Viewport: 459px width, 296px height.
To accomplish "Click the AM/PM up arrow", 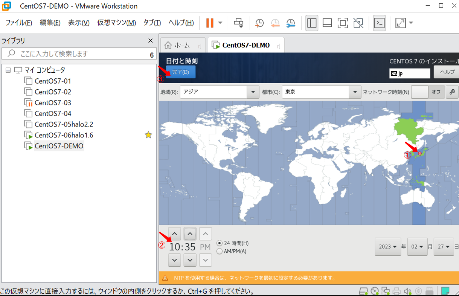I will click(x=205, y=234).
